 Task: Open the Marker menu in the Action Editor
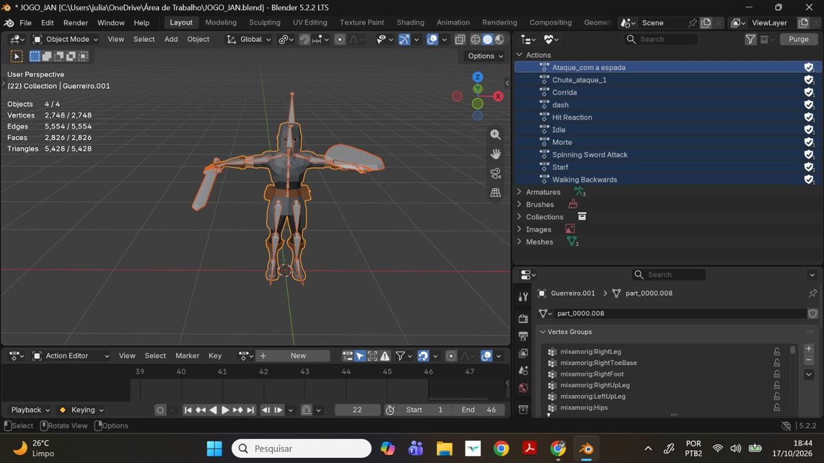point(187,356)
